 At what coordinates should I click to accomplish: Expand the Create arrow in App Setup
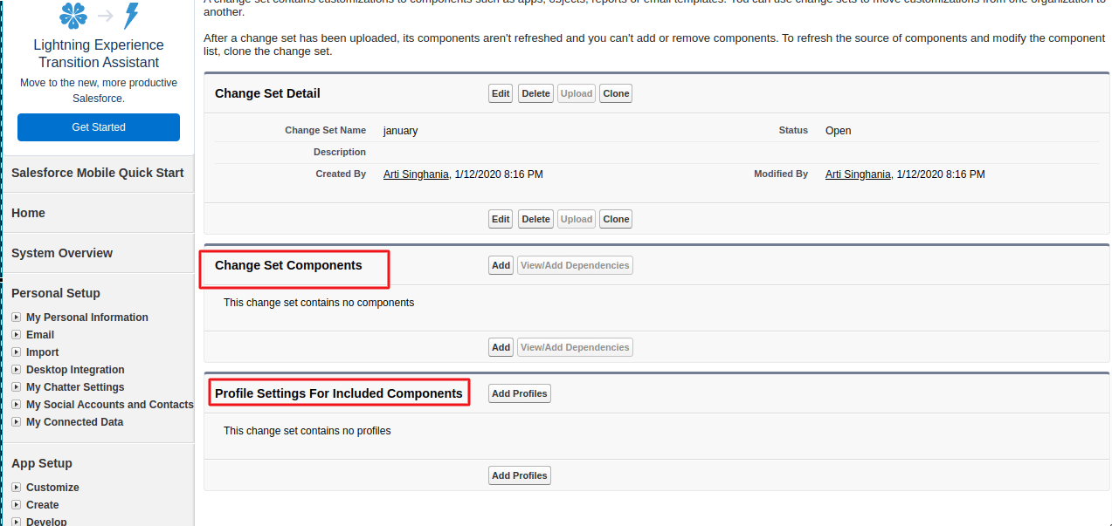(x=16, y=505)
